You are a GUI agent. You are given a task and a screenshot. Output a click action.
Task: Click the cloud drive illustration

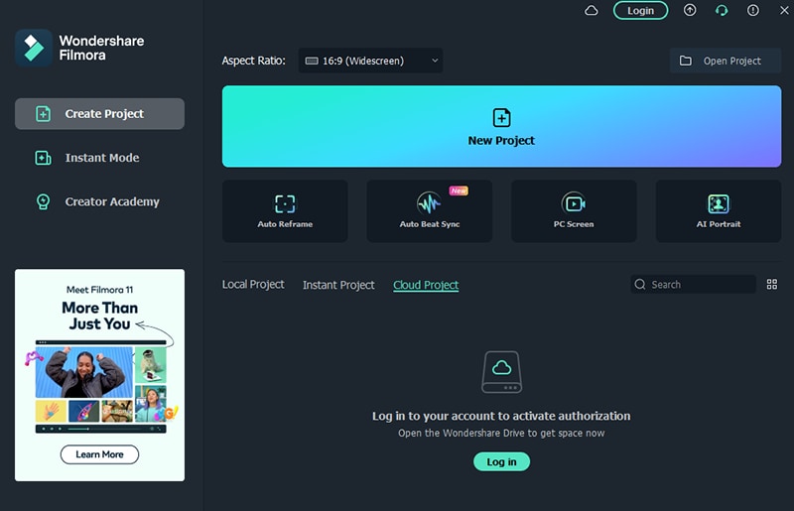click(502, 372)
